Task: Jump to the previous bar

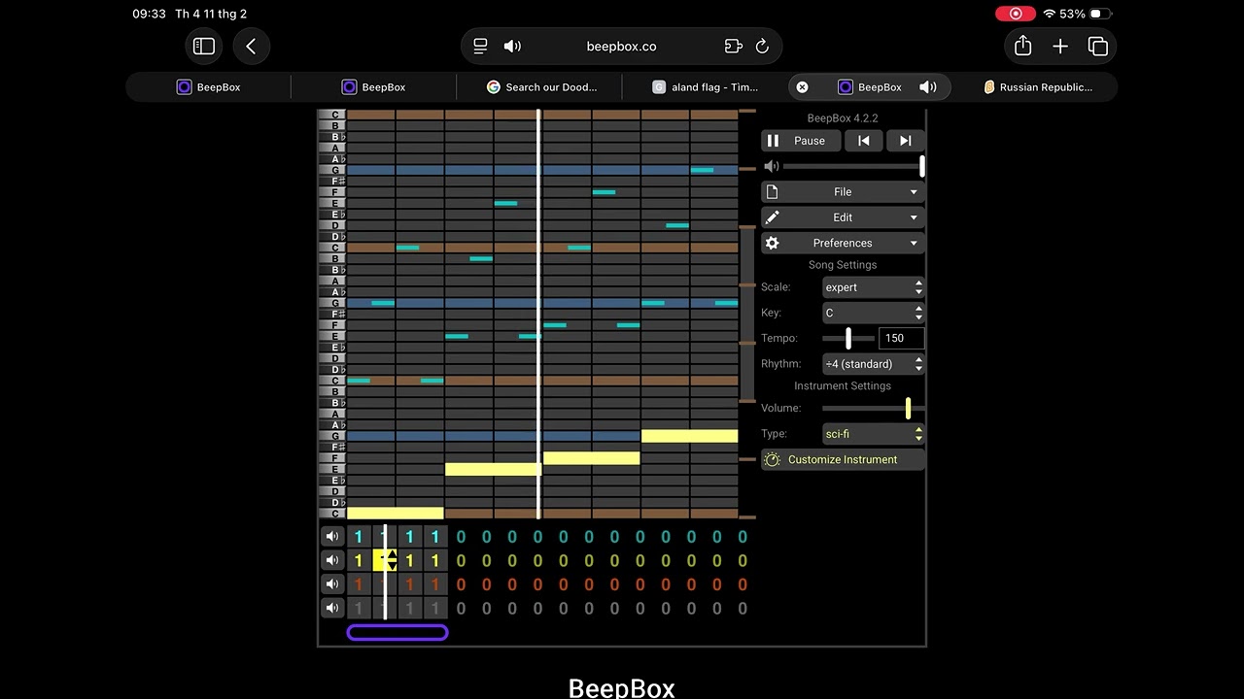Action: click(x=863, y=141)
